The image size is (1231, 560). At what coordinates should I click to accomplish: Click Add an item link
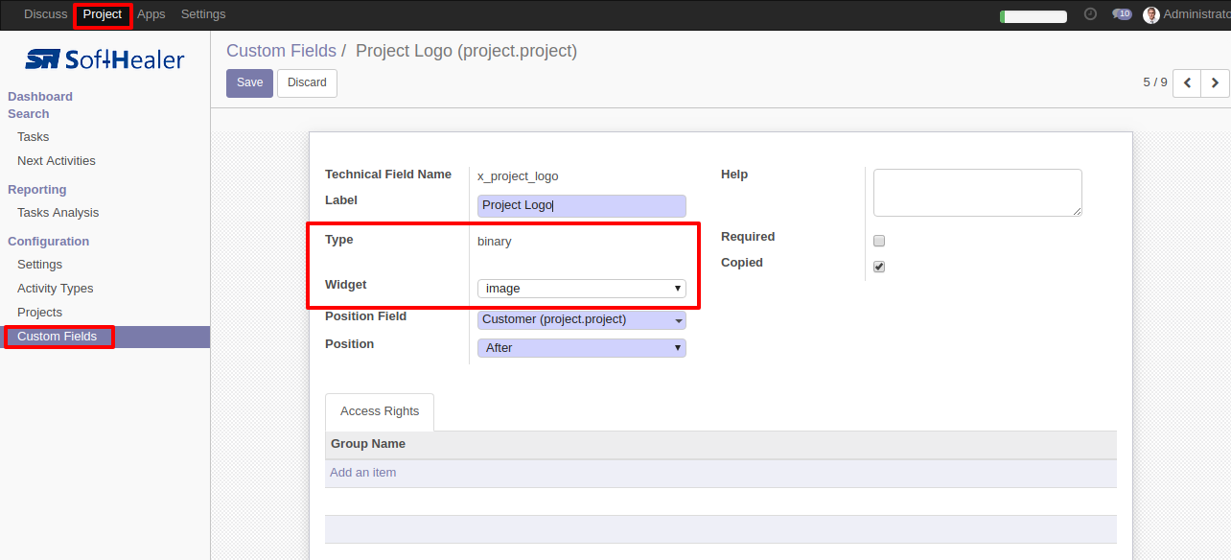[362, 473]
